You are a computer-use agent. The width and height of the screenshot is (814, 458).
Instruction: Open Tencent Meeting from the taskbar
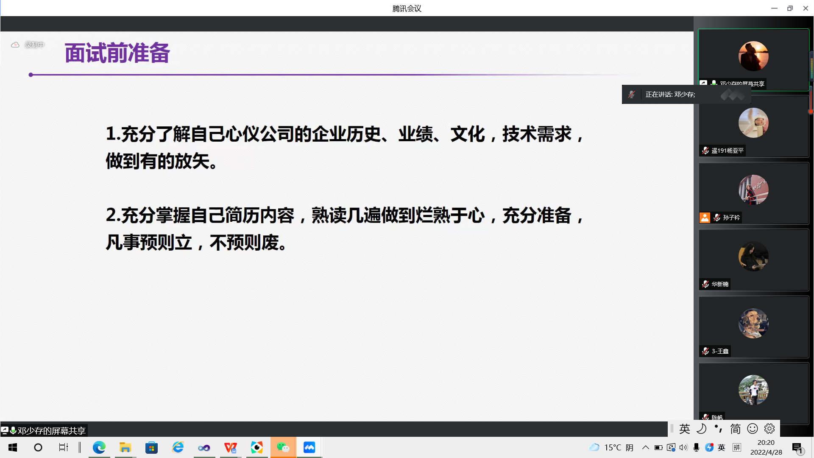pyautogui.click(x=309, y=447)
